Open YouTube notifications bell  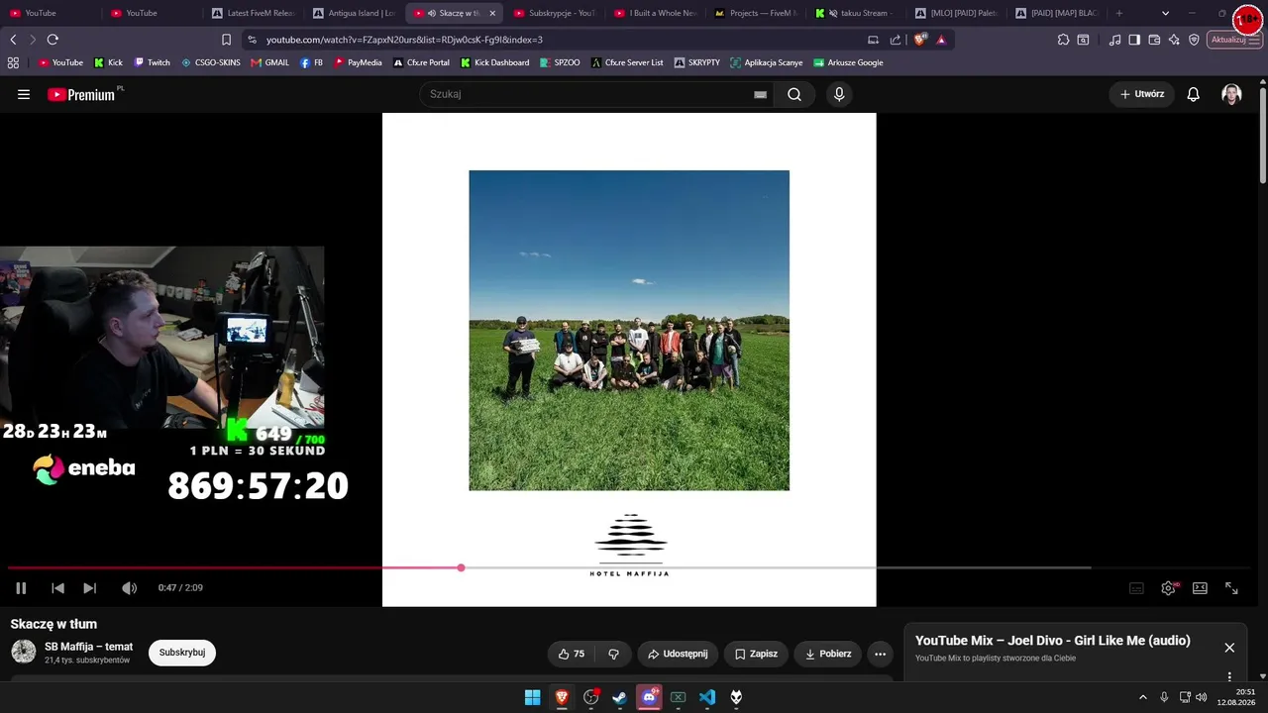coord(1194,95)
